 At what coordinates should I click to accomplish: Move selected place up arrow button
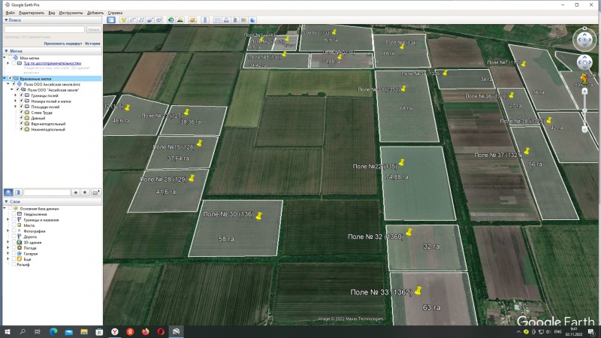(76, 192)
